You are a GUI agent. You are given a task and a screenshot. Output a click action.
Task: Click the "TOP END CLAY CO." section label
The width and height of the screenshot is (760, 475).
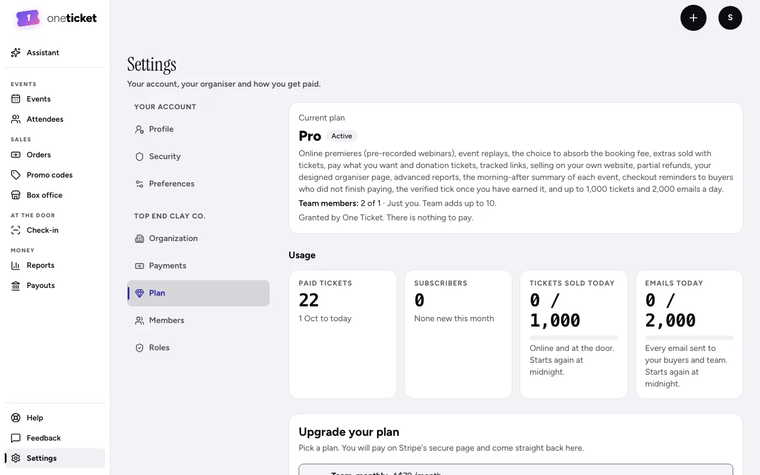170,216
